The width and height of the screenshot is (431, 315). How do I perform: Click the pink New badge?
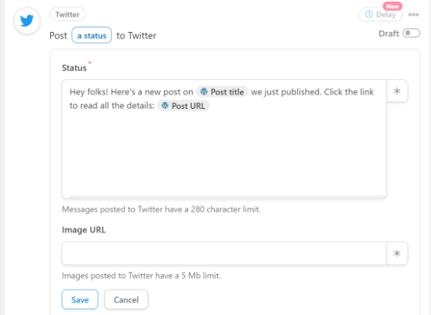(393, 6)
